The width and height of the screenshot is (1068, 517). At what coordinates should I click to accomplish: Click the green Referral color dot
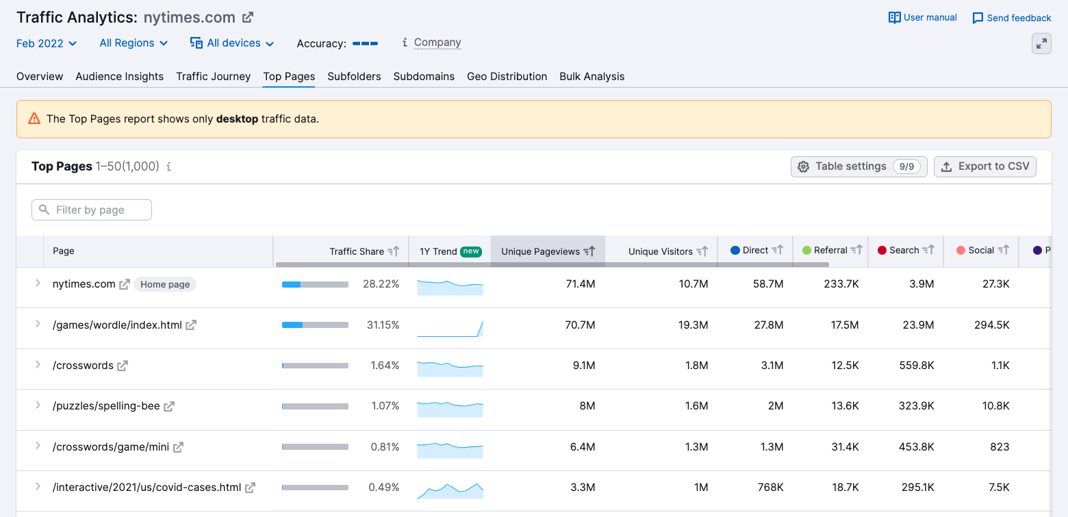[806, 251]
